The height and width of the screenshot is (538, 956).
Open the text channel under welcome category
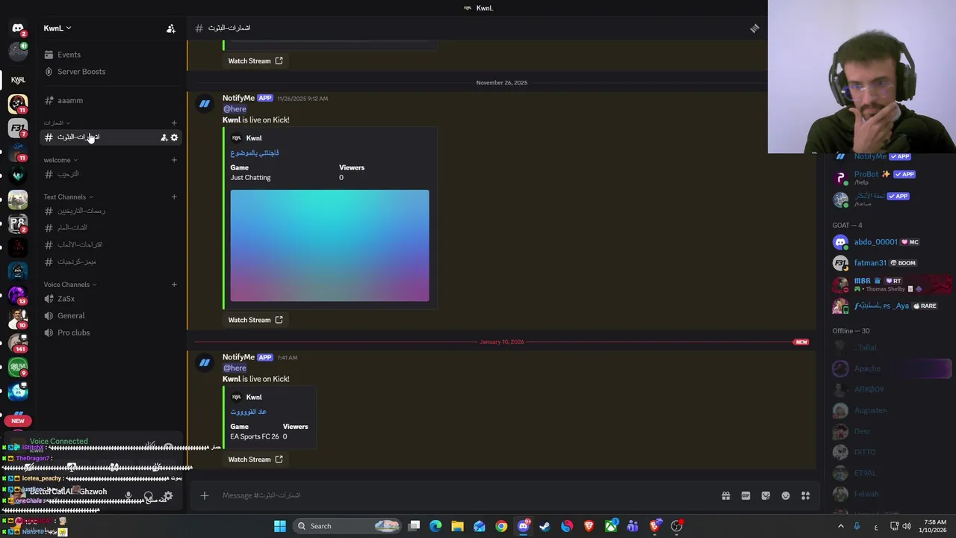(111, 174)
